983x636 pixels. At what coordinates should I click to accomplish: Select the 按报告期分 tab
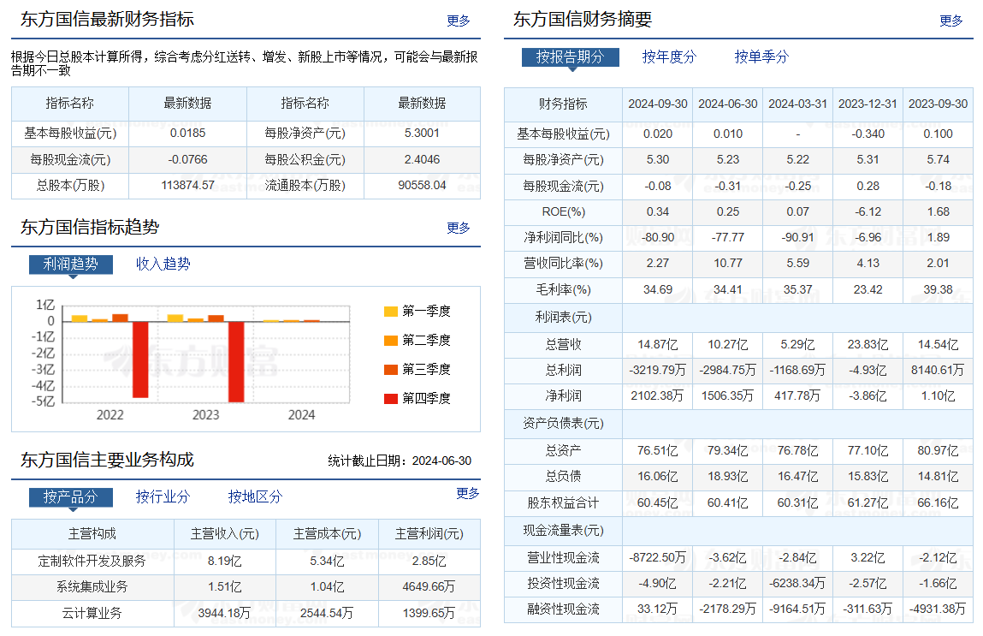[x=571, y=57]
